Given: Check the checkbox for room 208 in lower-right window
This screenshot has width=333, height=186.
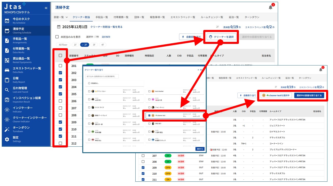Looking at the screenshot, I should pos(143,162).
